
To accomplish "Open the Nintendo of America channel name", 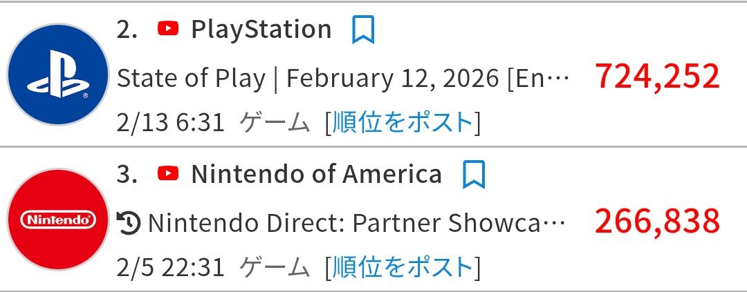I will pyautogui.click(x=316, y=175).
